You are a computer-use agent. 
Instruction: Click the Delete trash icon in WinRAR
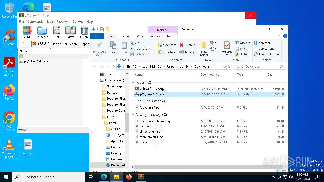click(x=84, y=32)
